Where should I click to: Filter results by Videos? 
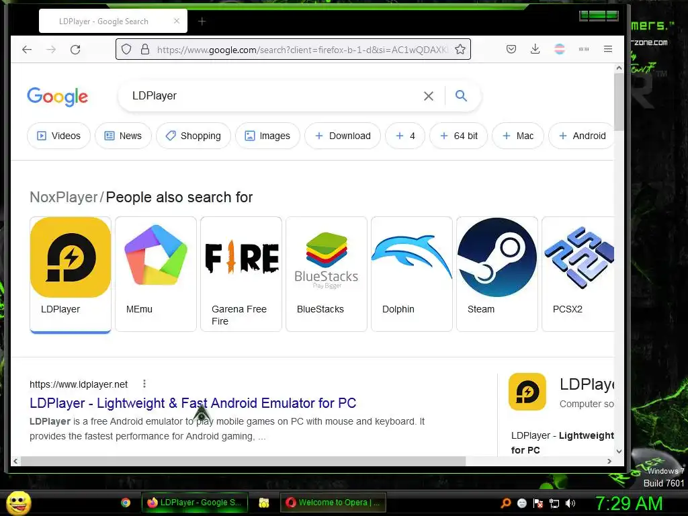[x=59, y=136]
